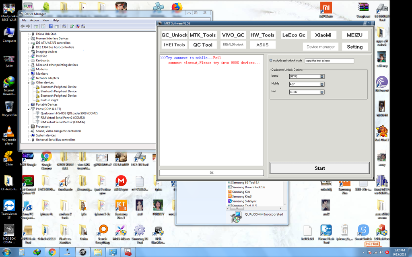
Task: Click IMEI Tools button
Action: (x=175, y=45)
